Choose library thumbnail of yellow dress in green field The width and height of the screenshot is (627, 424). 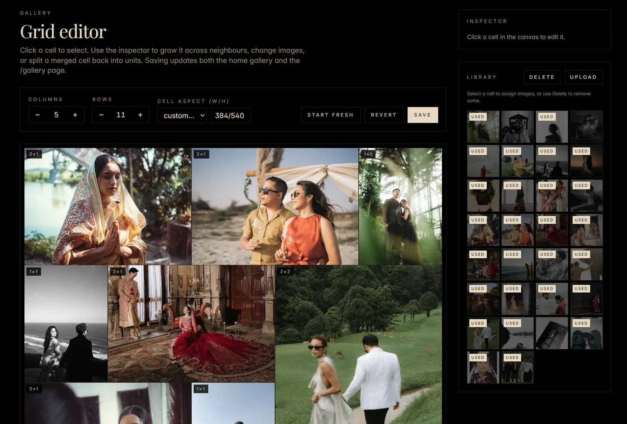coord(518,161)
